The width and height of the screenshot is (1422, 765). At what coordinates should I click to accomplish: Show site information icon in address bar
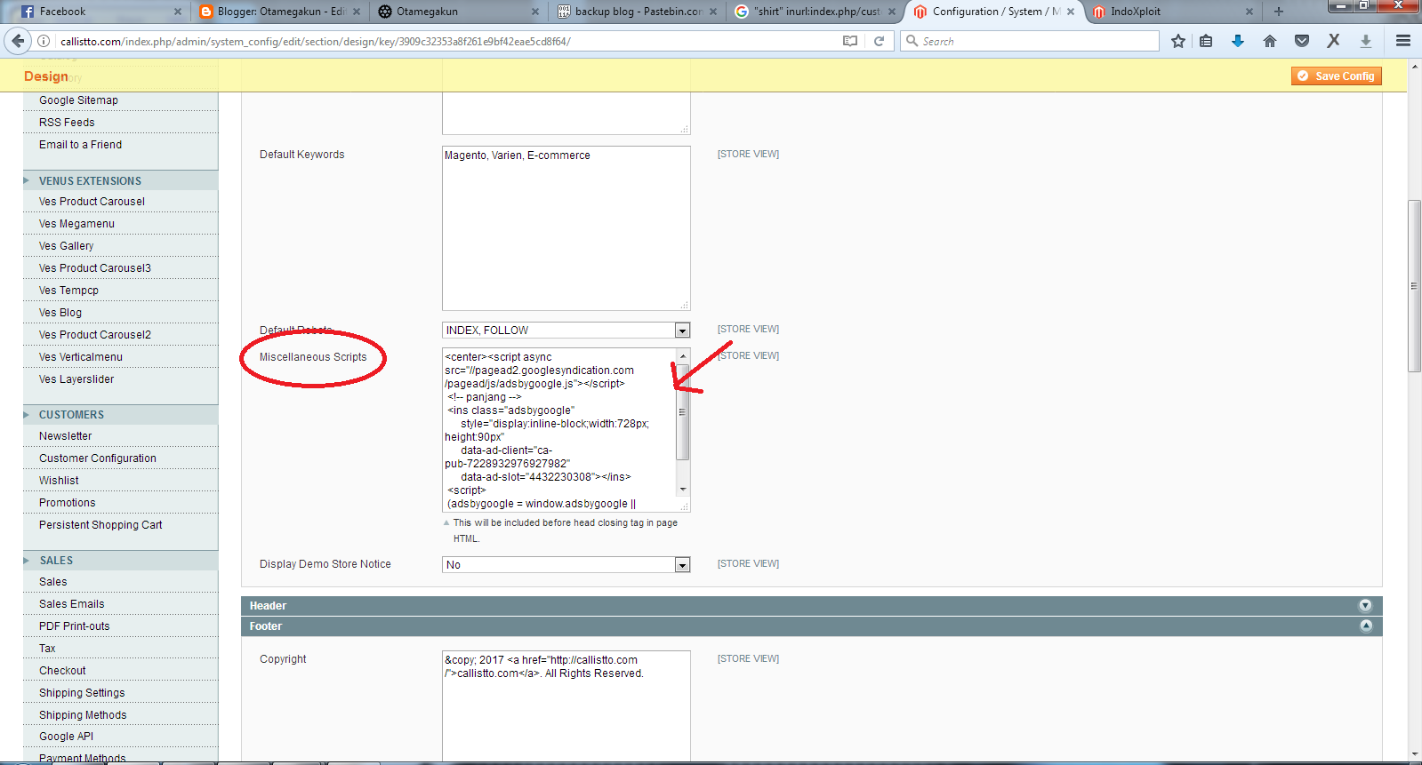click(43, 41)
